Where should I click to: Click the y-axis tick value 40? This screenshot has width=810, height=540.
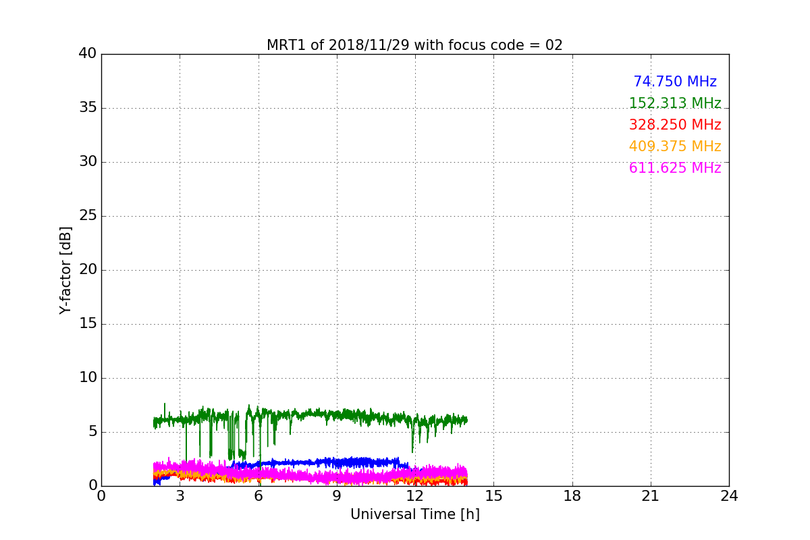[88, 54]
